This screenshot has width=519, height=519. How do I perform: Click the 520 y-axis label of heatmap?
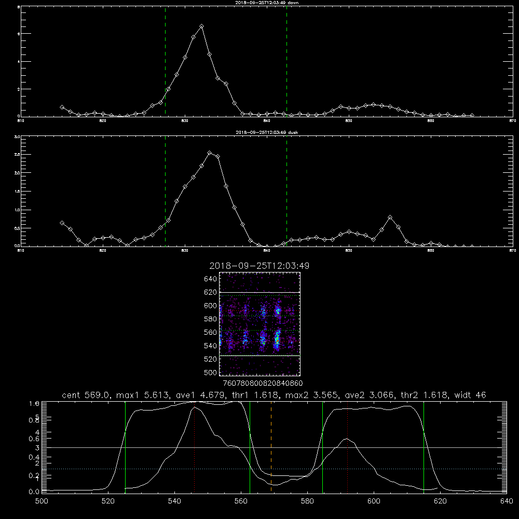(x=211, y=359)
